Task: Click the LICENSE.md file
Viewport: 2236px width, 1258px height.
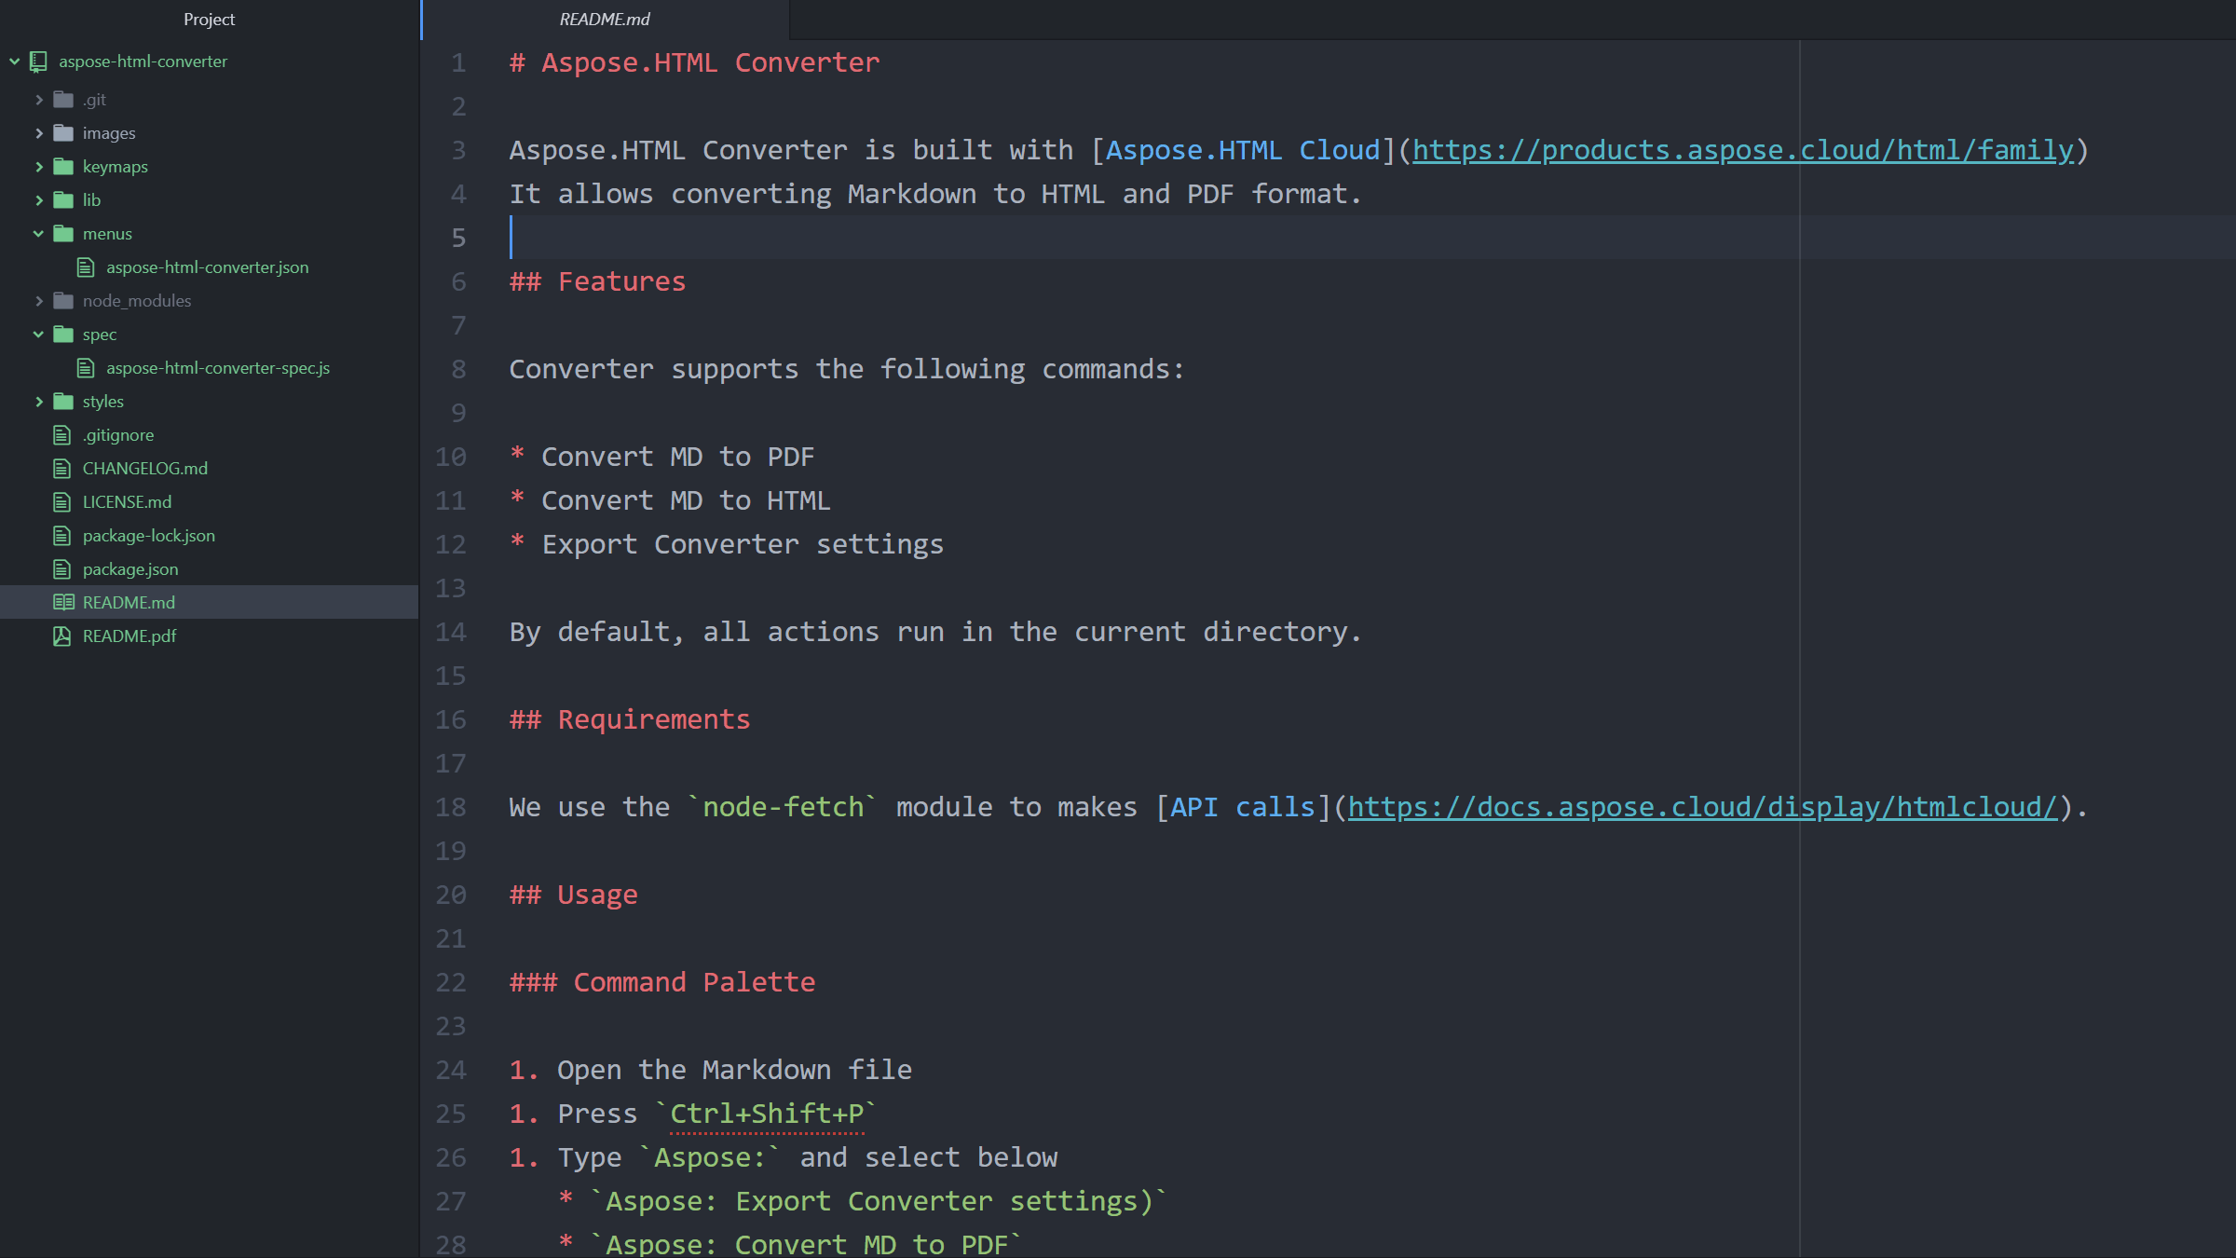Action: click(x=126, y=502)
